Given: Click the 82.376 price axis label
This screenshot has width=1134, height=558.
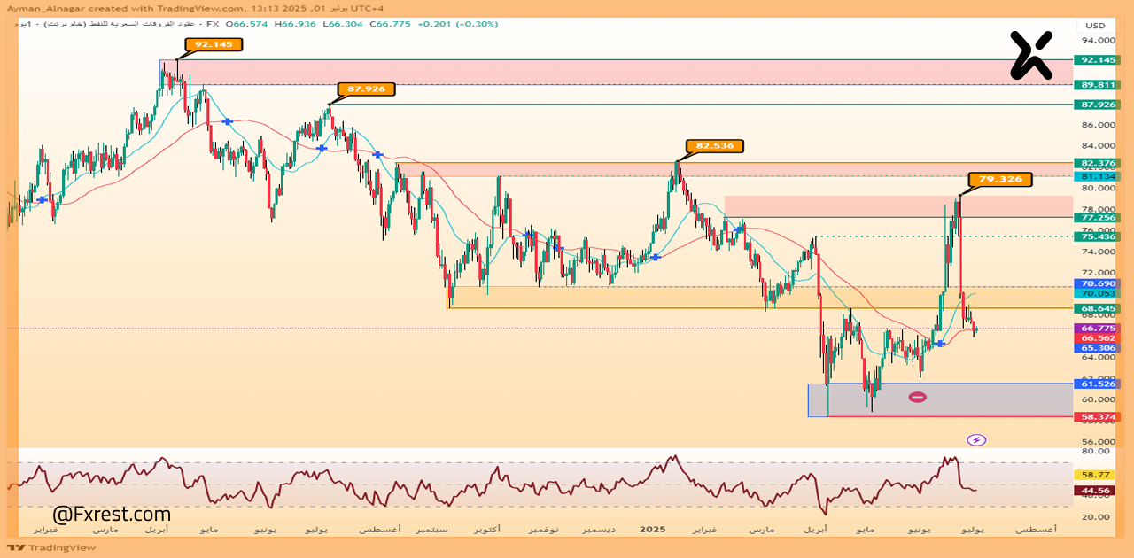Looking at the screenshot, I should (x=1097, y=163).
